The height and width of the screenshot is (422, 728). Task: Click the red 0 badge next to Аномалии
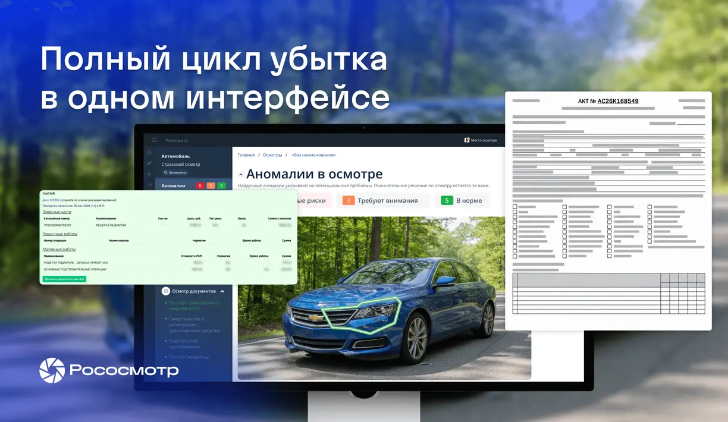tap(200, 186)
